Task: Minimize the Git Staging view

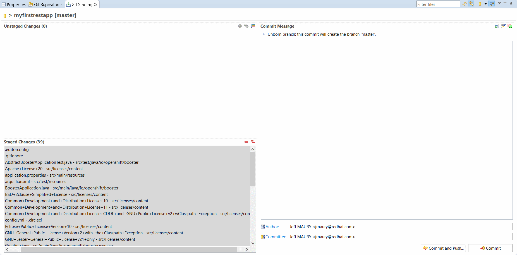Action: pos(505,3)
